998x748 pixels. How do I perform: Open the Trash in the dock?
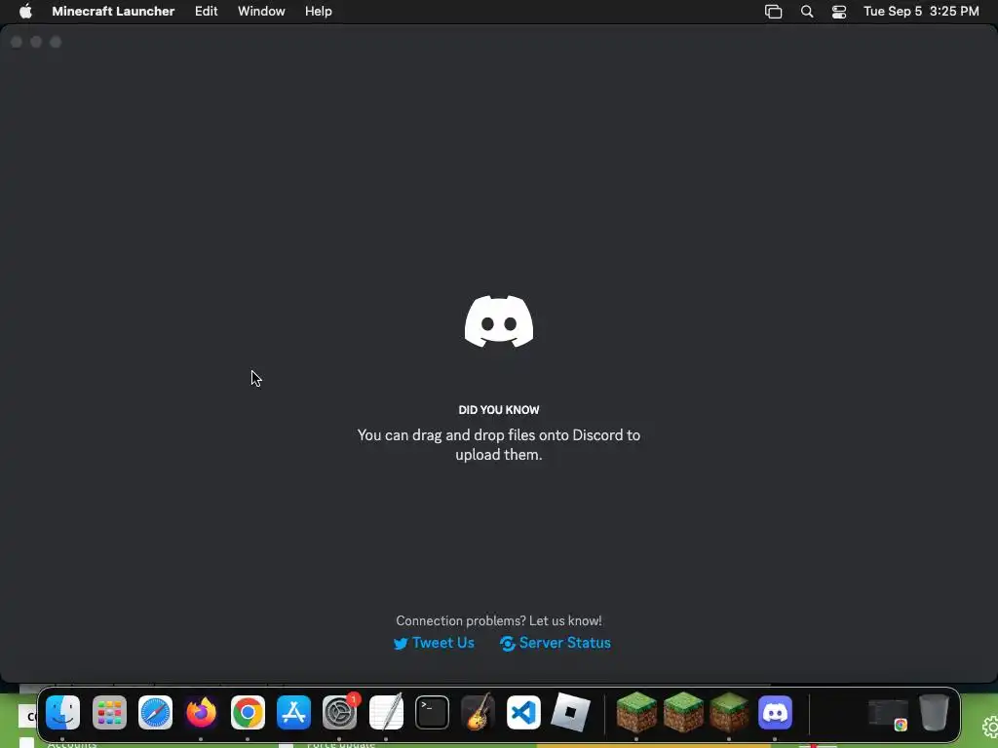934,712
